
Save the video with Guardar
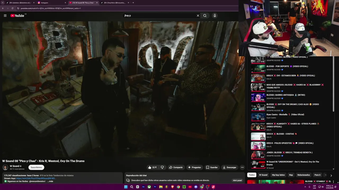click(212, 167)
